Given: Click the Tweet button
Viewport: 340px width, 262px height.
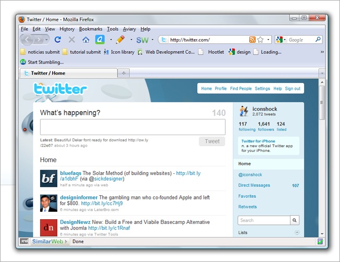Looking at the screenshot, I should click(212, 141).
